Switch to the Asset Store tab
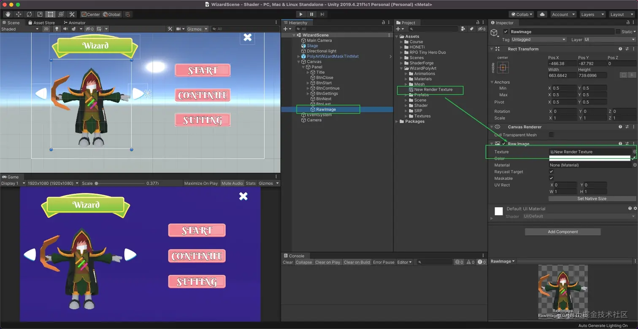Viewport: 638px width, 329px height. click(41, 23)
